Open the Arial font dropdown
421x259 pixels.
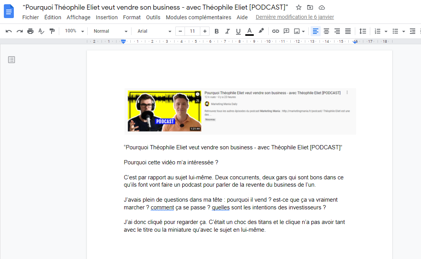154,31
